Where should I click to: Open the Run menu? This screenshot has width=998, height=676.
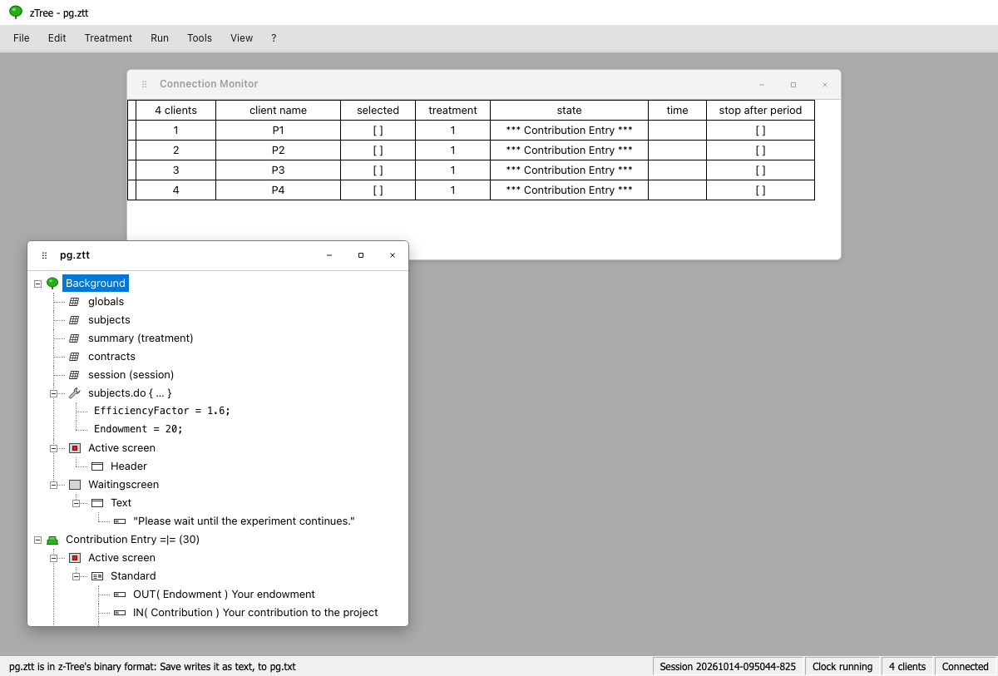[160, 38]
